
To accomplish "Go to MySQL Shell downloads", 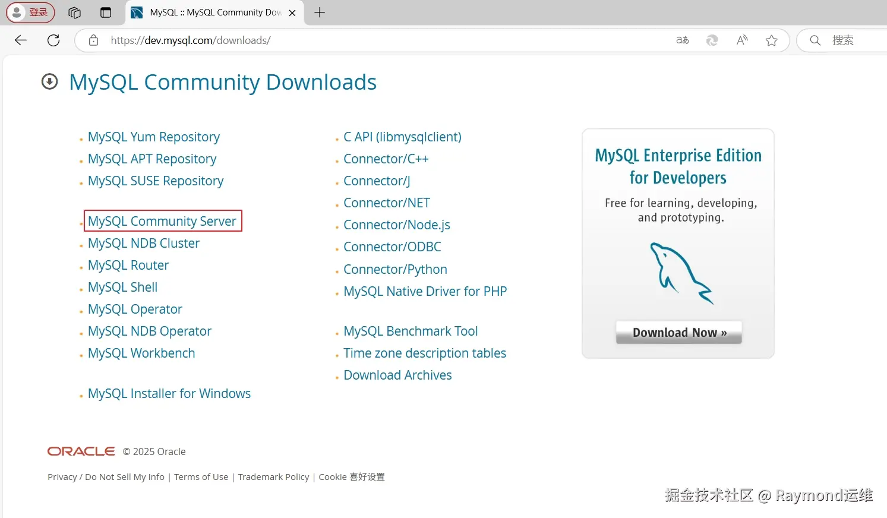I will pos(123,288).
